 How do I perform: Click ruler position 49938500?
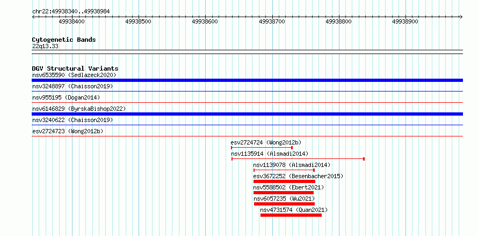pos(139,21)
